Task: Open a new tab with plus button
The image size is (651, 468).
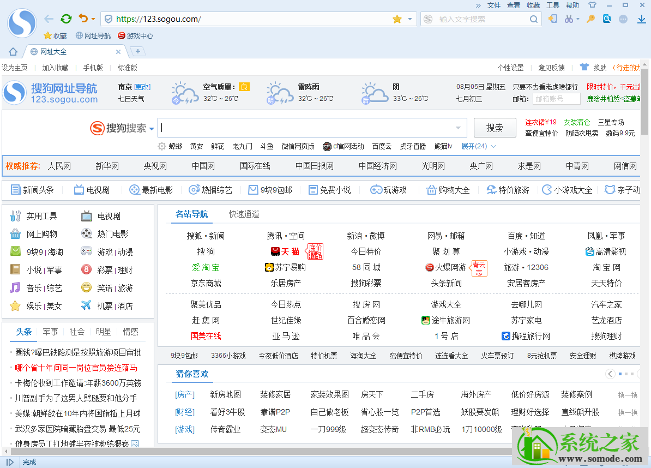Action: pyautogui.click(x=138, y=51)
